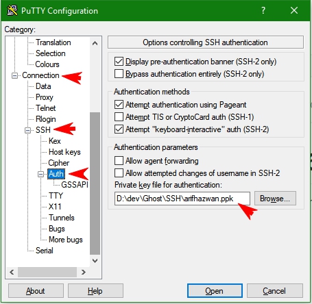Image resolution: width=312 pixels, height=304 pixels.
Task: Collapse the Auth tree node
Action: [40, 174]
